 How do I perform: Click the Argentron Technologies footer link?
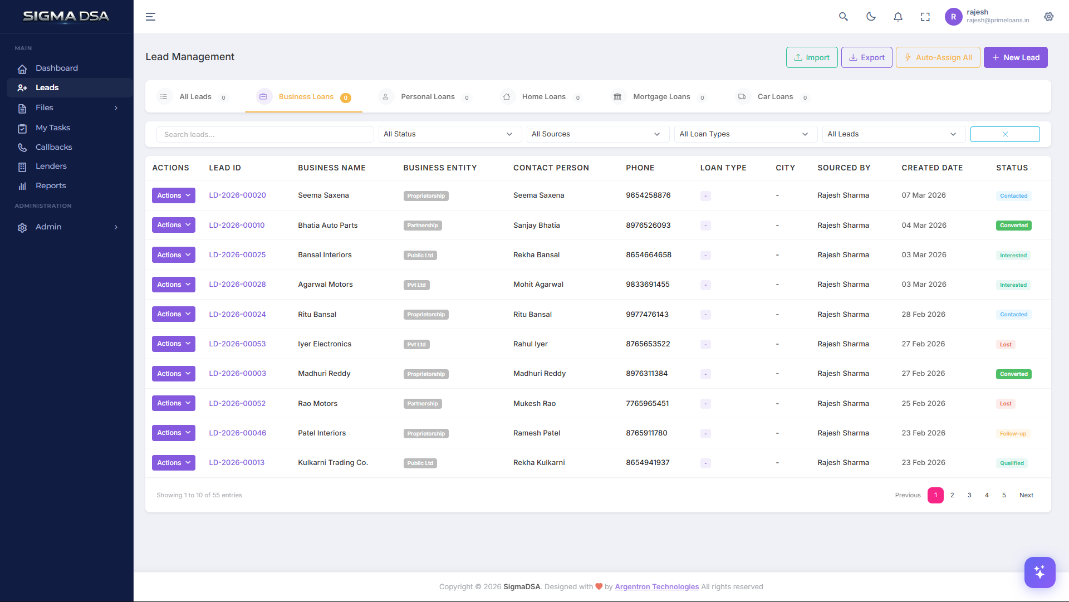656,586
